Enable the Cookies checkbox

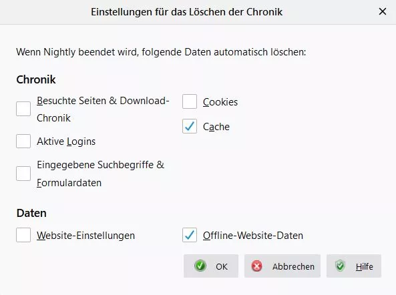[190, 101]
